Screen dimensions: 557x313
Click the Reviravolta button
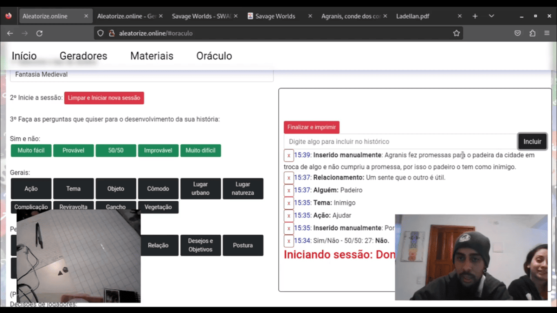(73, 206)
